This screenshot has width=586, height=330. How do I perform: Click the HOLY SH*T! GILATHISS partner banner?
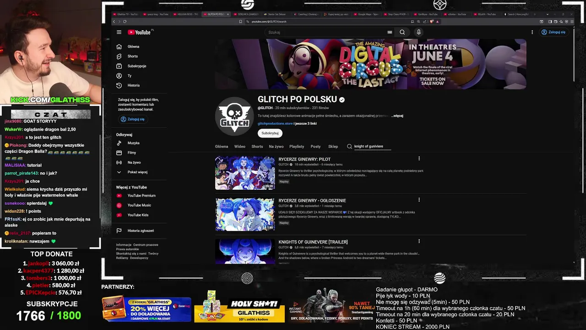[x=239, y=307]
